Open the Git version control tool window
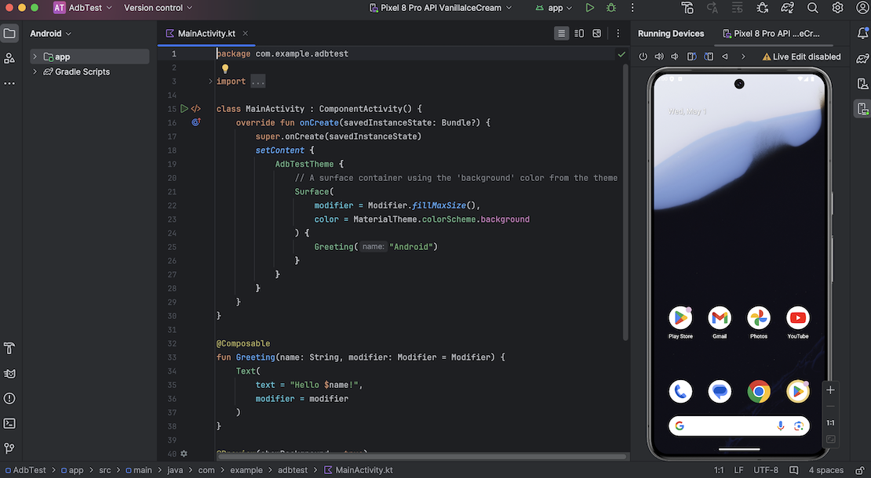871x478 pixels. (x=9, y=448)
